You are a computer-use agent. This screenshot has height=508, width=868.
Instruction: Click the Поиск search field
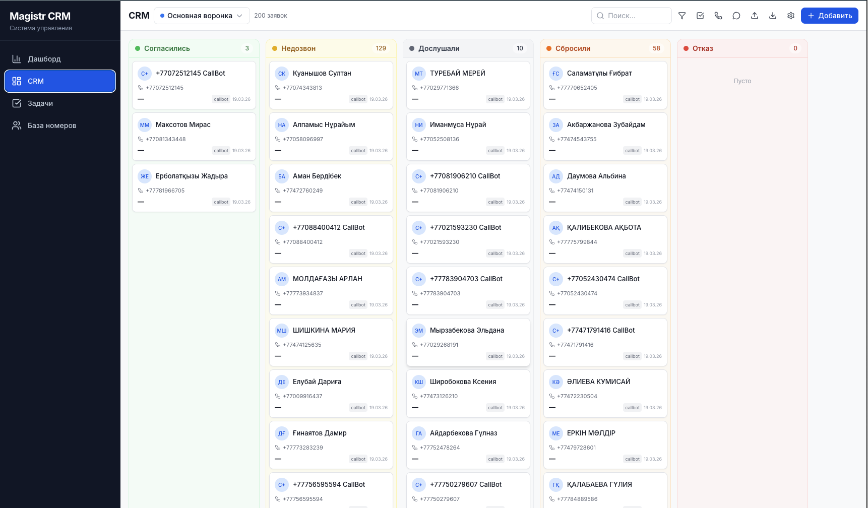tap(632, 16)
